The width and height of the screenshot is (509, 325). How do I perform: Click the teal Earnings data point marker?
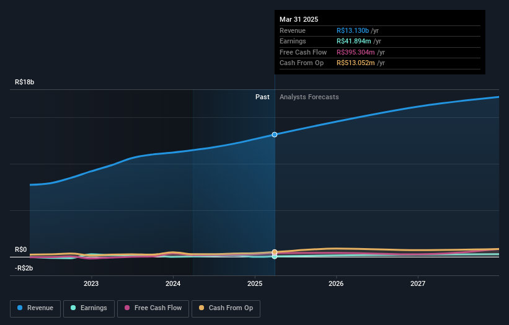point(275,257)
